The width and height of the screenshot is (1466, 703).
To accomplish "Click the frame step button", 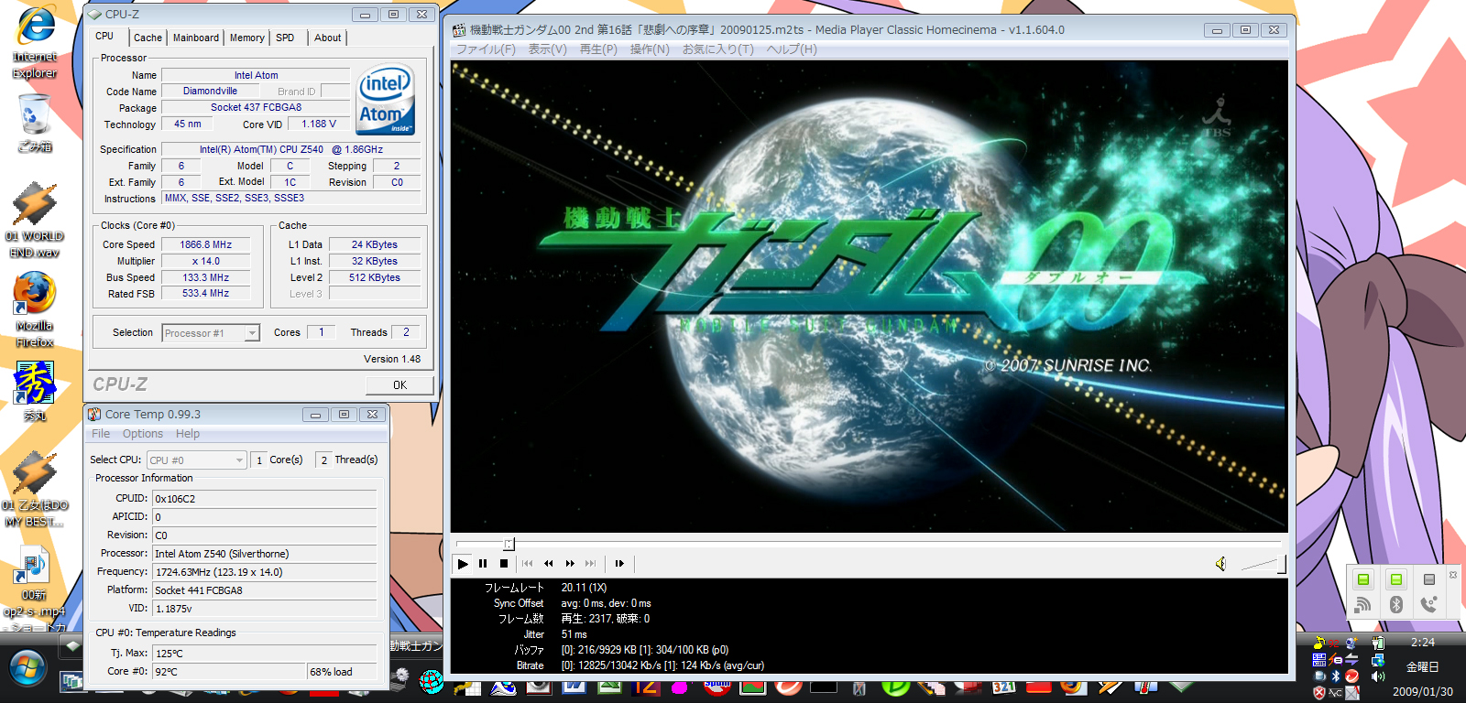I will [x=619, y=564].
